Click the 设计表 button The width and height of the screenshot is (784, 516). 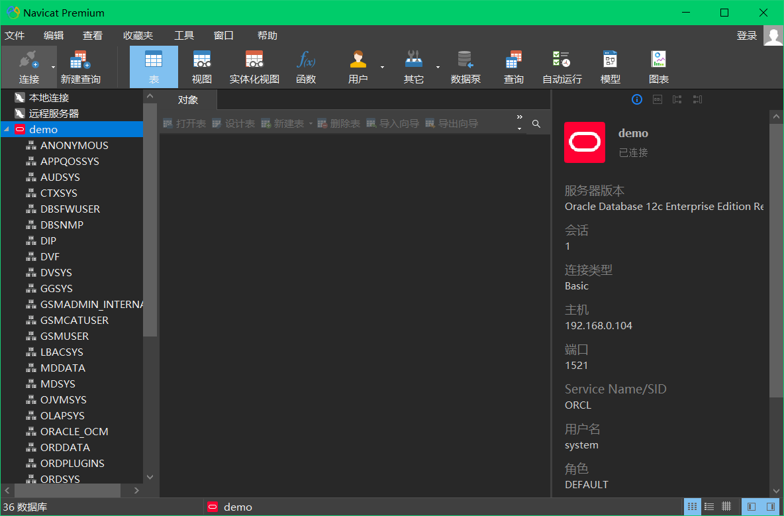234,123
